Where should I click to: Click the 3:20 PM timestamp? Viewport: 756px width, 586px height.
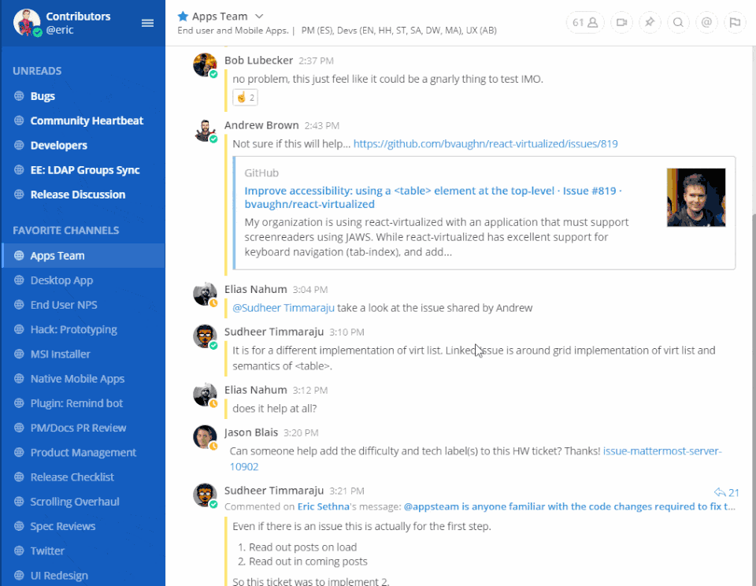301,433
